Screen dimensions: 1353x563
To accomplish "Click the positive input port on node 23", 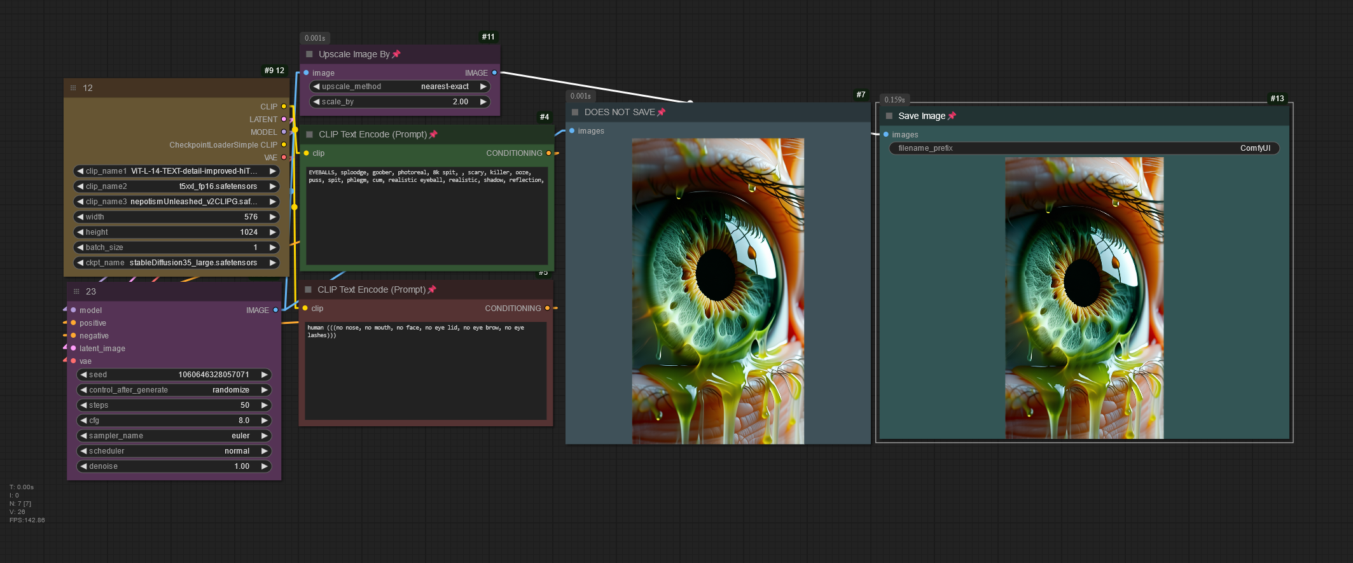I will coord(73,323).
